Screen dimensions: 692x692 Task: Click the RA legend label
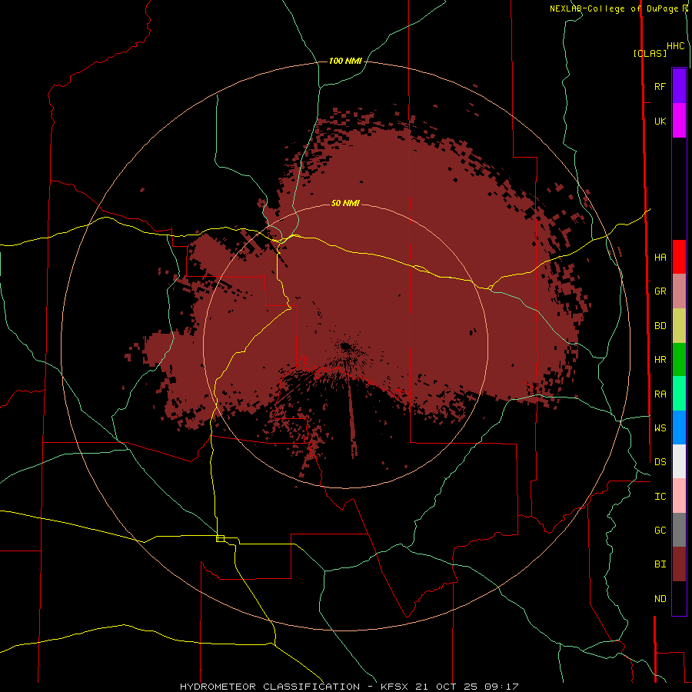pyautogui.click(x=660, y=394)
